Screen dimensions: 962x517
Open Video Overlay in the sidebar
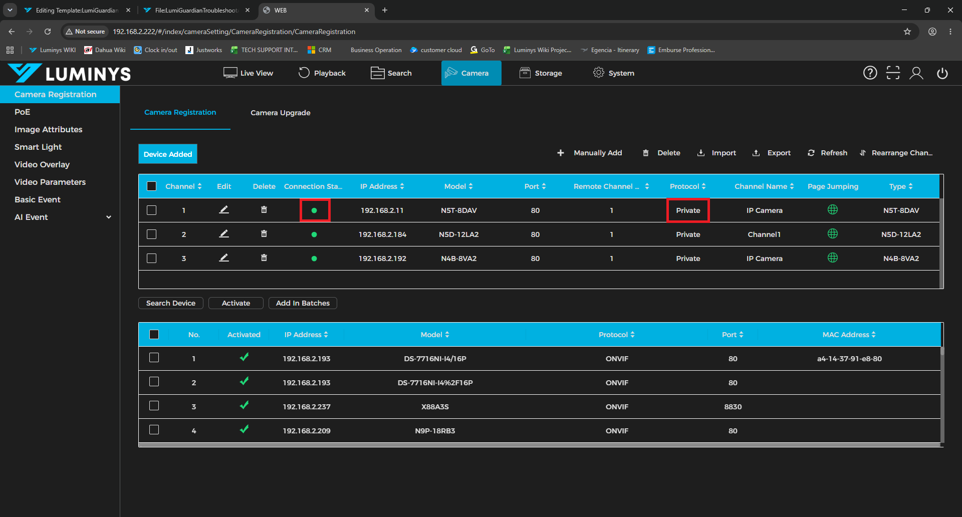click(x=42, y=164)
